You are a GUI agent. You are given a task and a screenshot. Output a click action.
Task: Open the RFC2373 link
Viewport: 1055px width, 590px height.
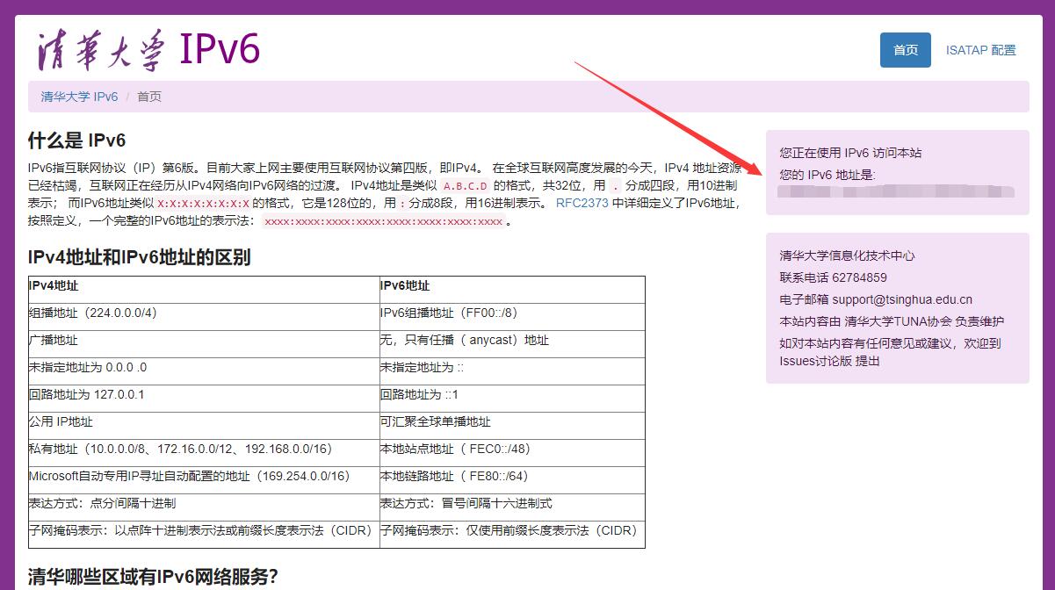coord(582,203)
